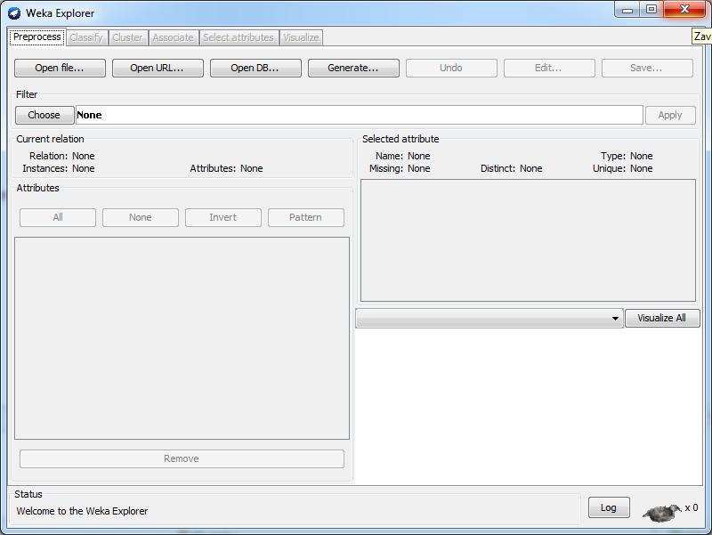Open the Log button
Image resolution: width=712 pixels, height=535 pixels.
point(609,507)
